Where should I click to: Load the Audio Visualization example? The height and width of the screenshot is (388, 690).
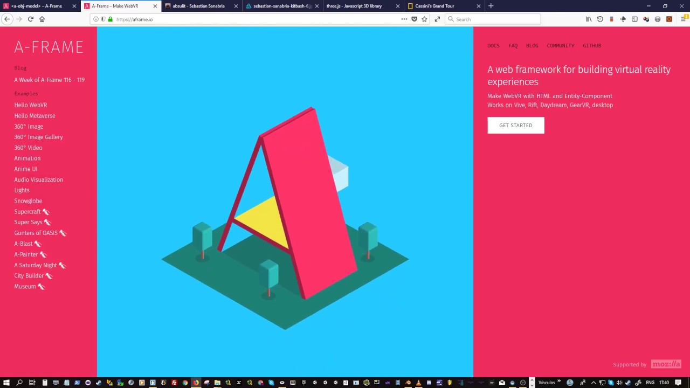click(39, 180)
